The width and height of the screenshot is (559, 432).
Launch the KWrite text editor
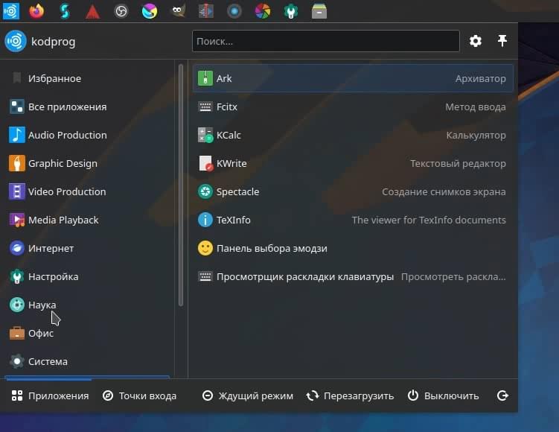353,163
